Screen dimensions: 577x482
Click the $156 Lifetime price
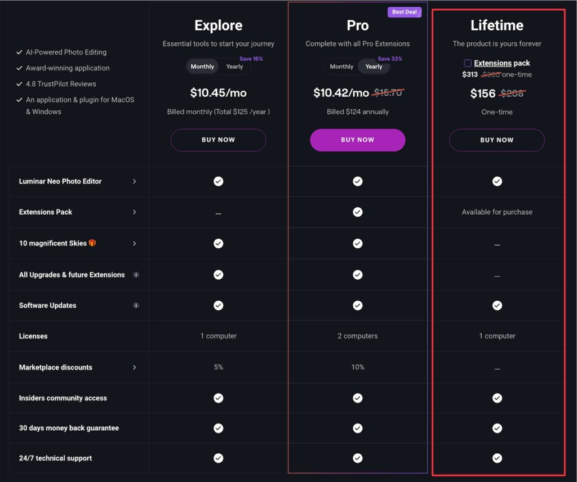point(483,93)
